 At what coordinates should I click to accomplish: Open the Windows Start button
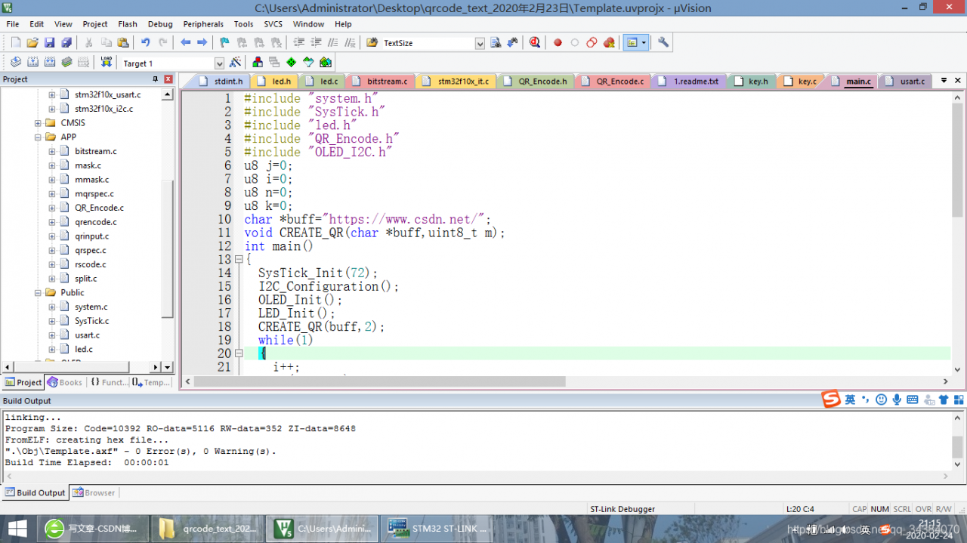click(17, 528)
